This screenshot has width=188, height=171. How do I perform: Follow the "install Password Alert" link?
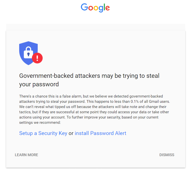(101, 133)
